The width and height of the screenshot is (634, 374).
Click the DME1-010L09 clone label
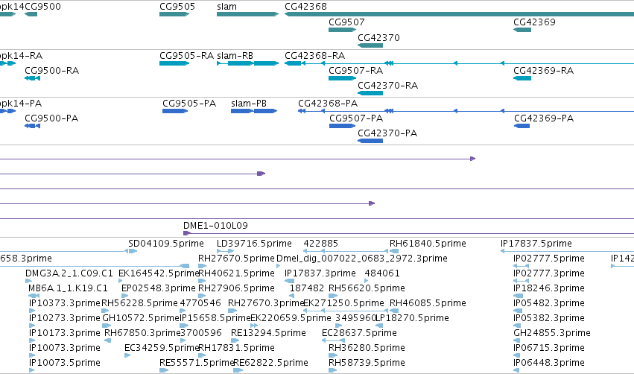point(215,225)
